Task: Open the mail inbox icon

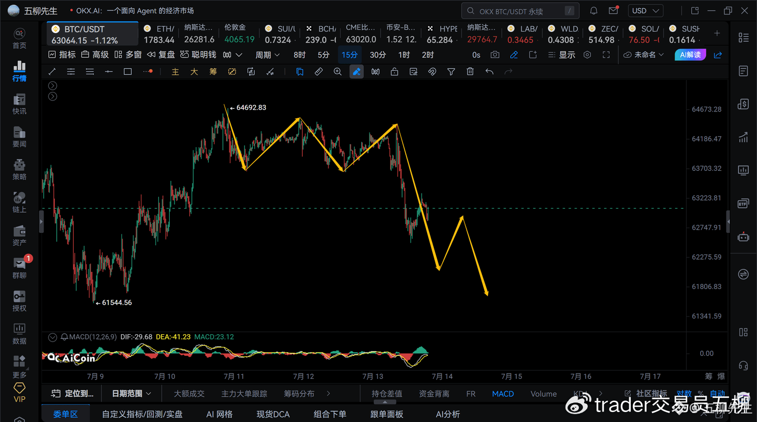Action: pos(613,11)
